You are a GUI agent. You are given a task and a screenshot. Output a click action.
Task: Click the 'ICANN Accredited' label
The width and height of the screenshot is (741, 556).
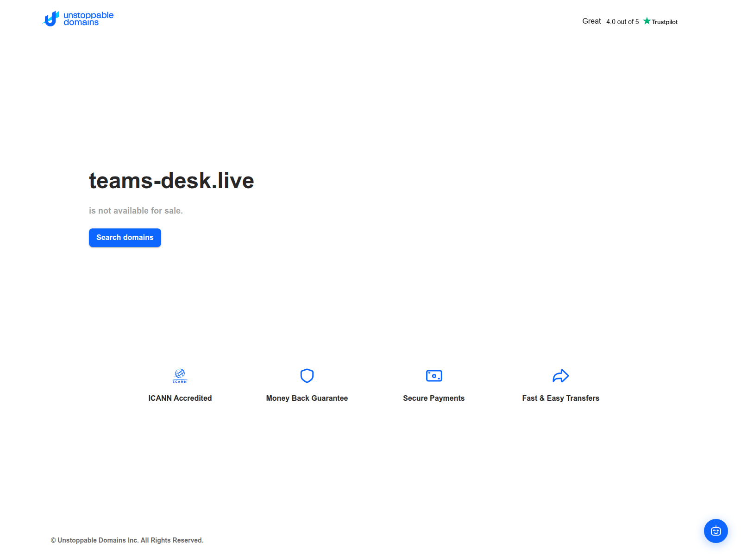pyautogui.click(x=180, y=398)
